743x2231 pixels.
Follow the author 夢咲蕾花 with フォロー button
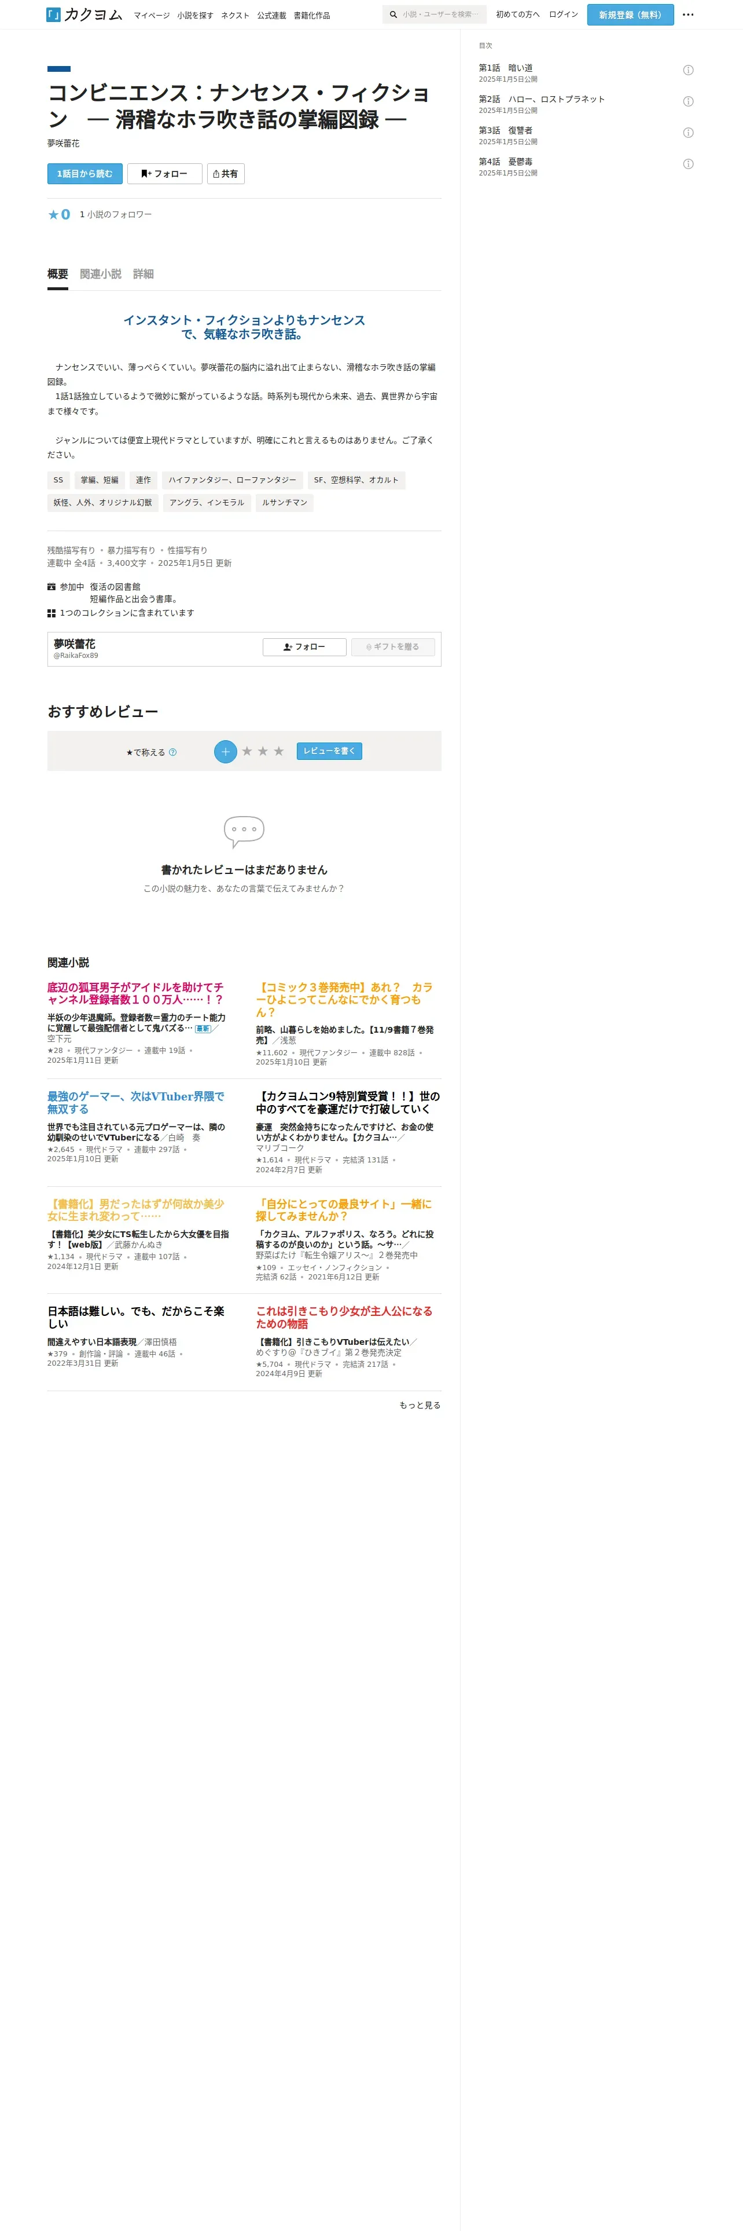tap(304, 647)
